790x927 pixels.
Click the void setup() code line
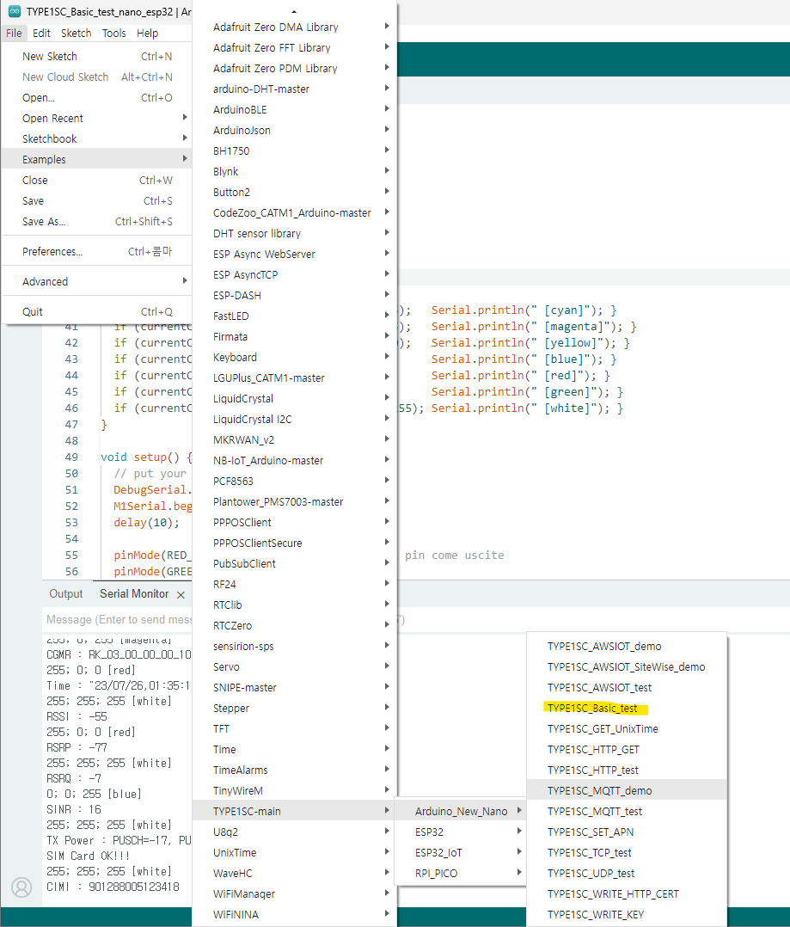pos(146,457)
